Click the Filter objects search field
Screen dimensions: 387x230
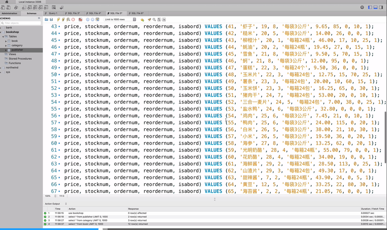pyautogui.click(x=21, y=23)
